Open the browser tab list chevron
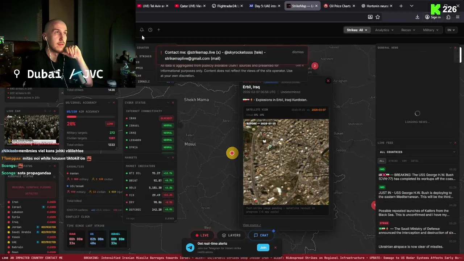Screen dimensions: 464x261 pos(411,6)
